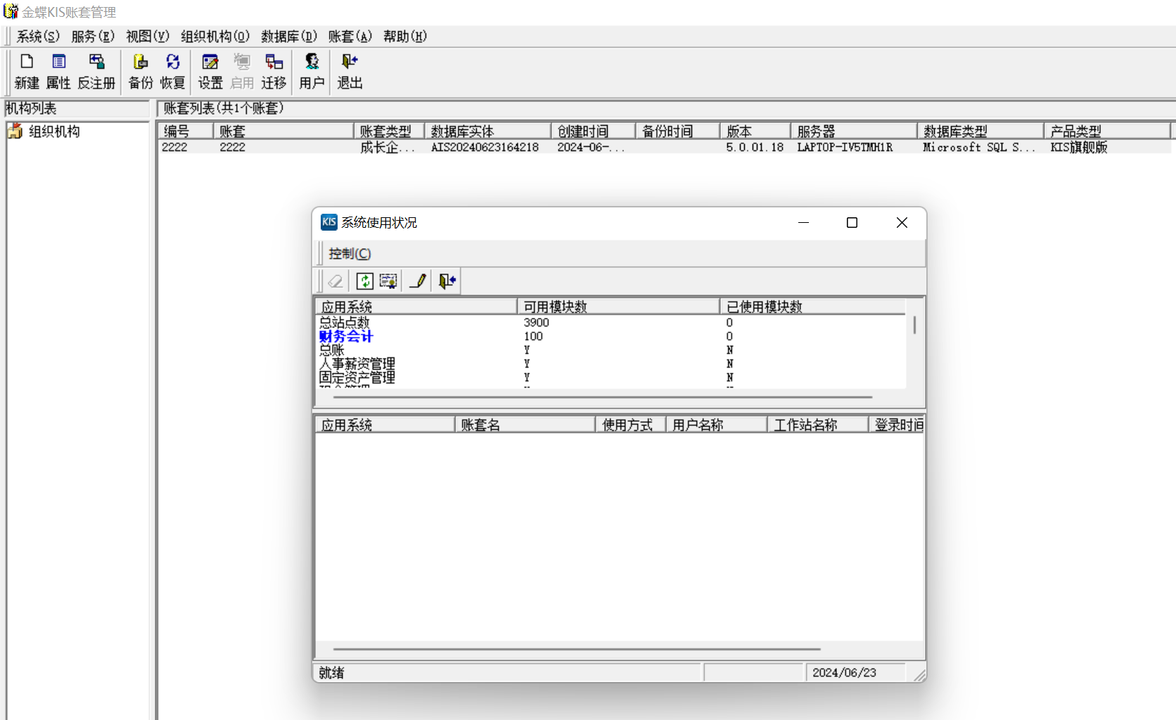Image resolution: width=1176 pixels, height=720 pixels.
Task: Open the 视图(V) menu
Action: tap(148, 37)
